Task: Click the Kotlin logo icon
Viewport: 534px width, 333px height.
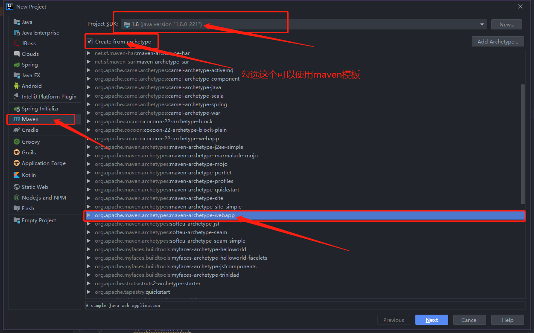Action: point(17,175)
